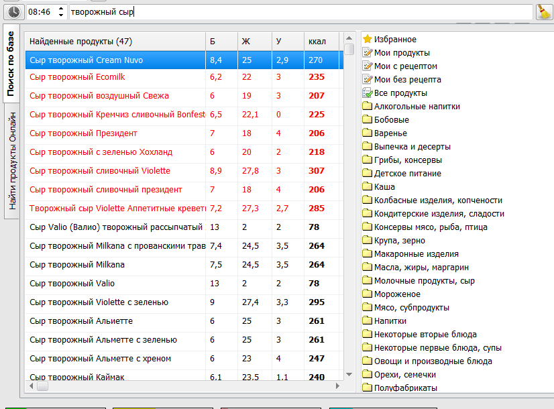The height and width of the screenshot is (409, 554).
Task: Open the Масла, жиры, маргарин folder icon
Action: click(x=368, y=267)
